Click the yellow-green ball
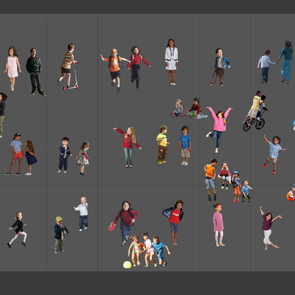Image resolution: width=295 pixels, height=295 pixels. 127,265
